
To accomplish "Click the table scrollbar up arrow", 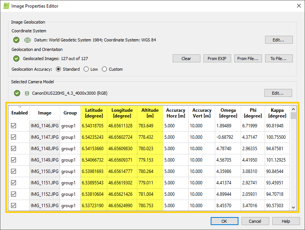I will pos(293,109).
